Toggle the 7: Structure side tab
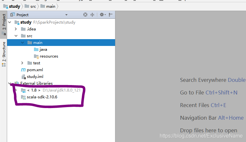The width and height of the screenshot is (246, 142). tap(4, 54)
